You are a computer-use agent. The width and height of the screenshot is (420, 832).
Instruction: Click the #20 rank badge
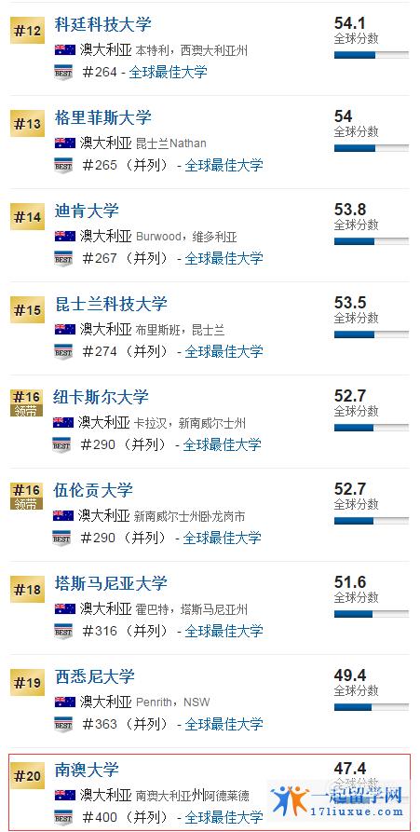pos(28,776)
